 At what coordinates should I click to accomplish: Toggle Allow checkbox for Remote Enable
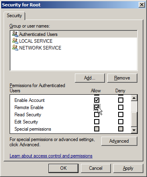click(x=97, y=107)
